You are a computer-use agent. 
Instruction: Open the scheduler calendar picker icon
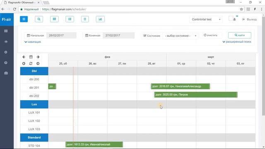point(31,57)
